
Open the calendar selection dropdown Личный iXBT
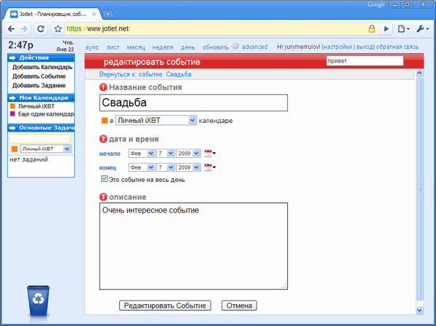point(156,120)
